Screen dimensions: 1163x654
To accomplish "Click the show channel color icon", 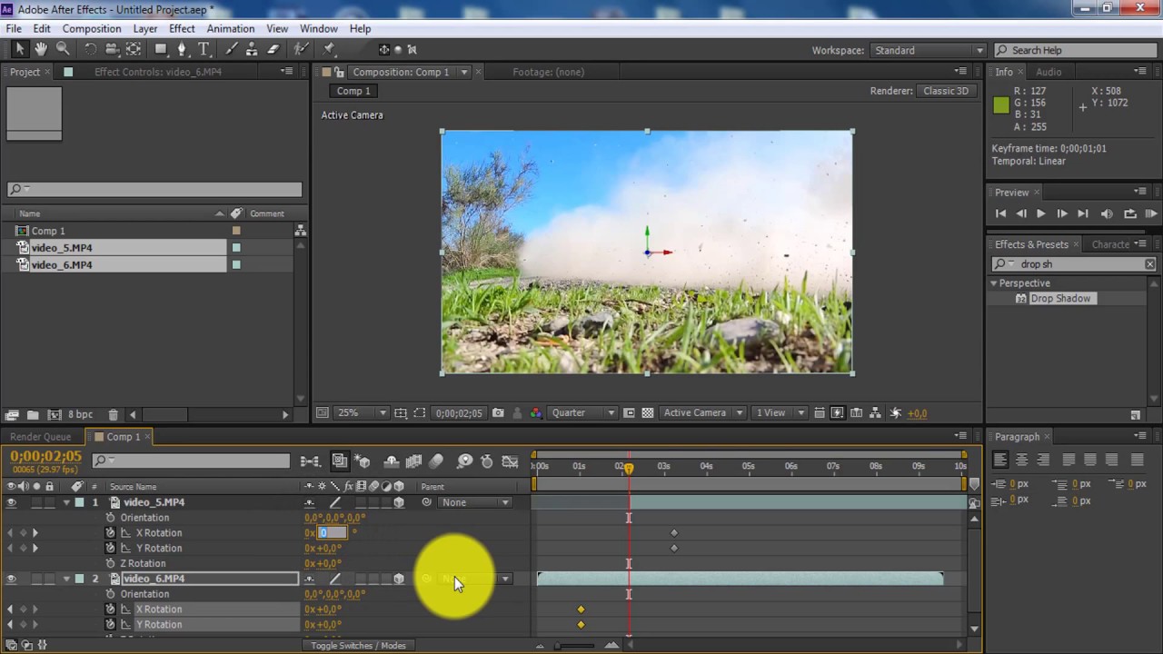I will click(x=535, y=412).
